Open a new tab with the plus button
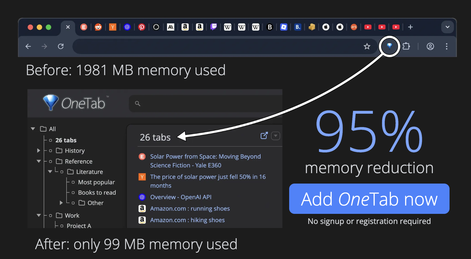The image size is (471, 259). 410,27
